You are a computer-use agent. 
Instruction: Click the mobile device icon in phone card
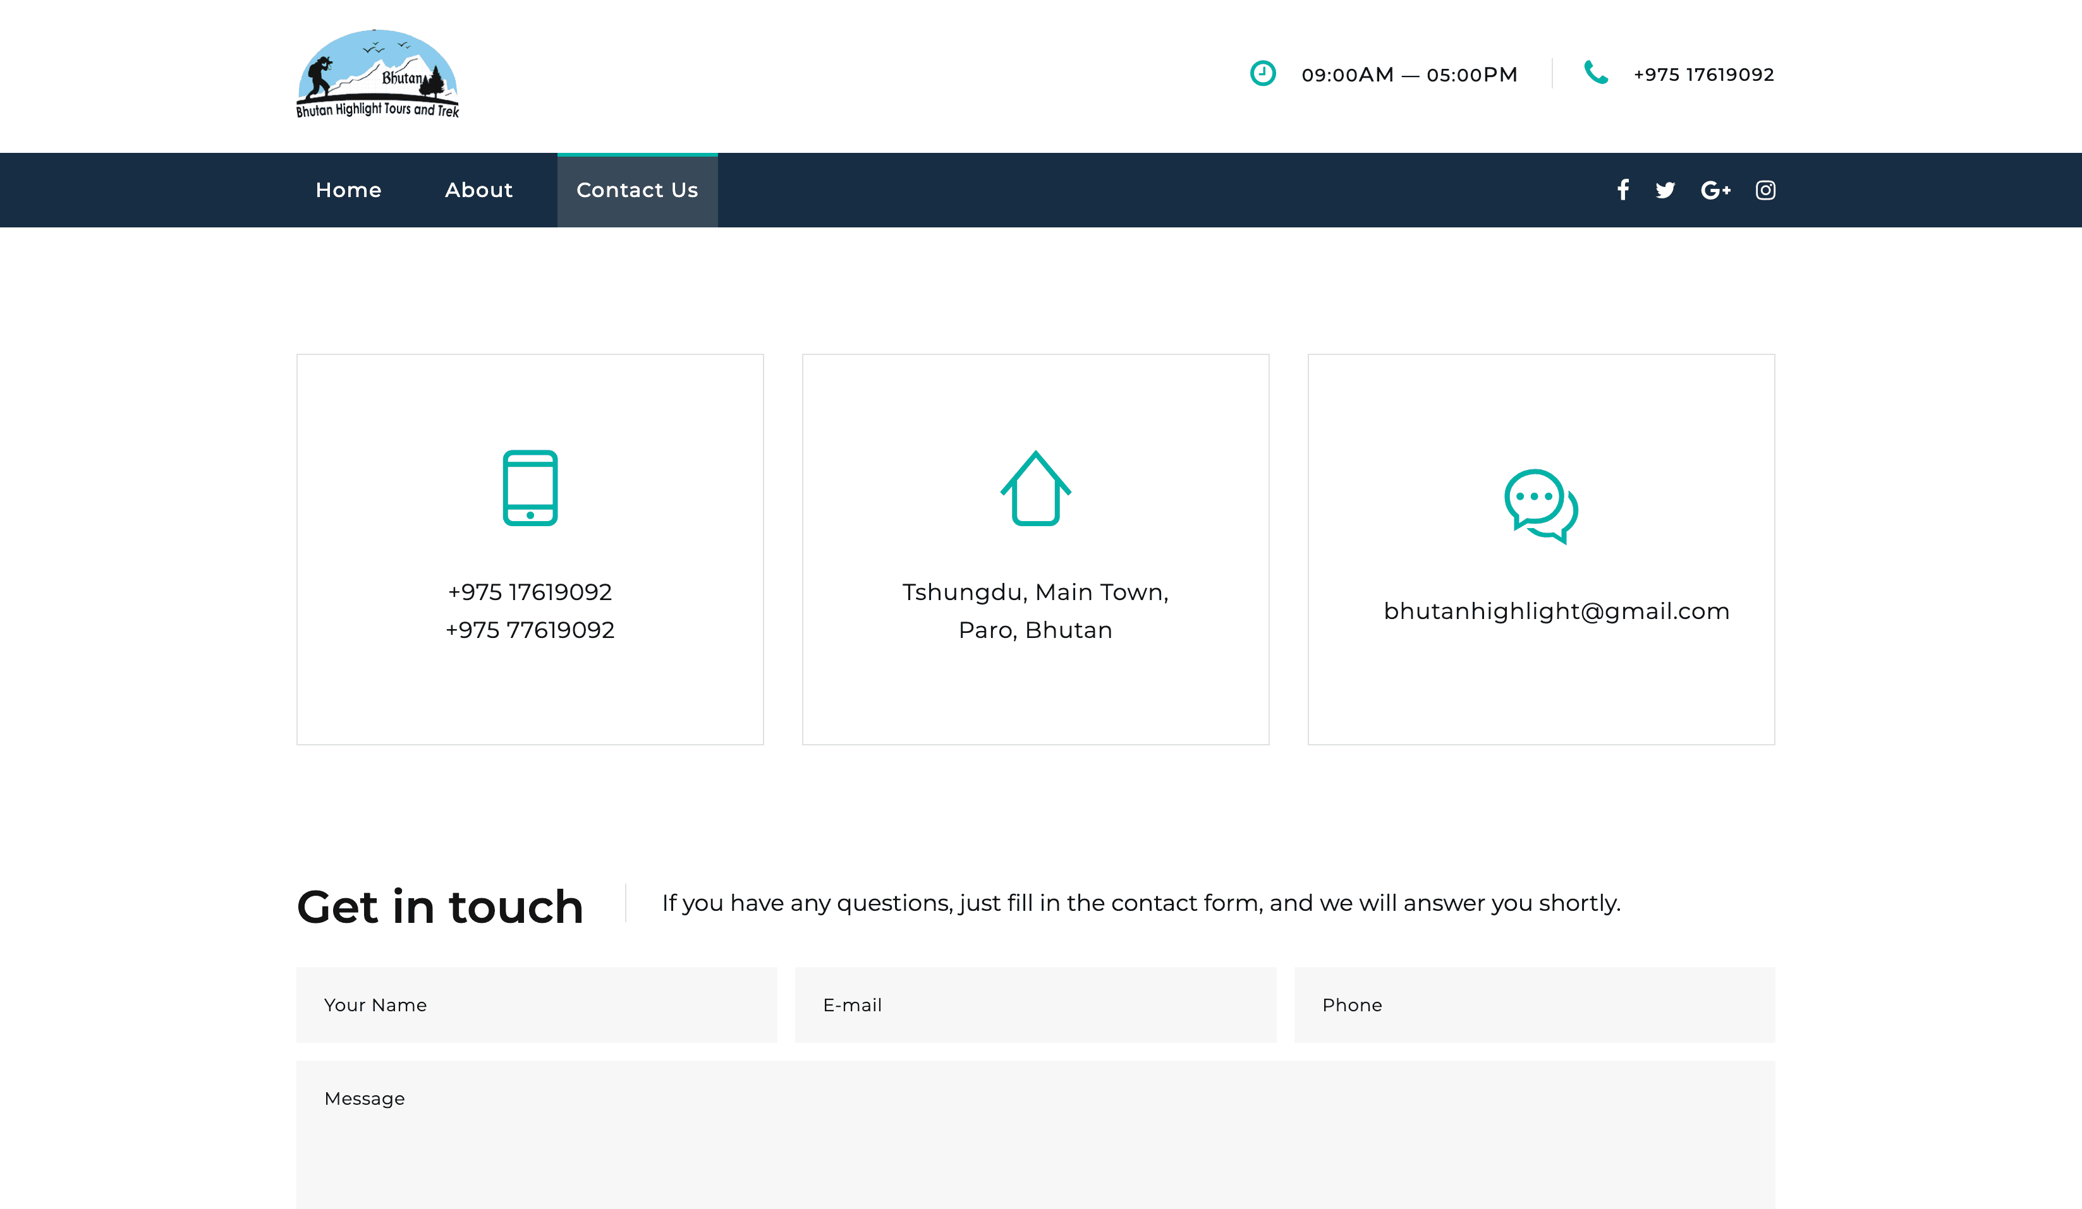pos(530,487)
